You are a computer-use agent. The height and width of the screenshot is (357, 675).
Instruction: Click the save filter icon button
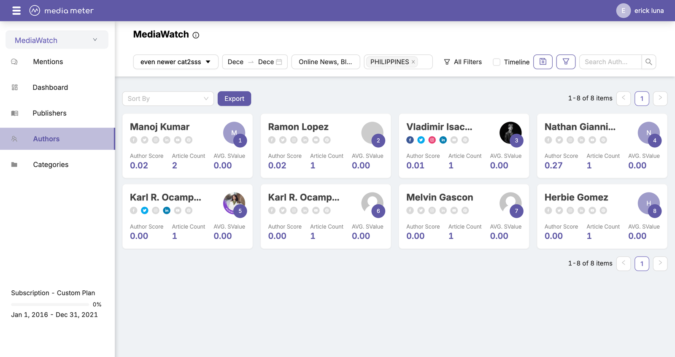[x=543, y=62]
